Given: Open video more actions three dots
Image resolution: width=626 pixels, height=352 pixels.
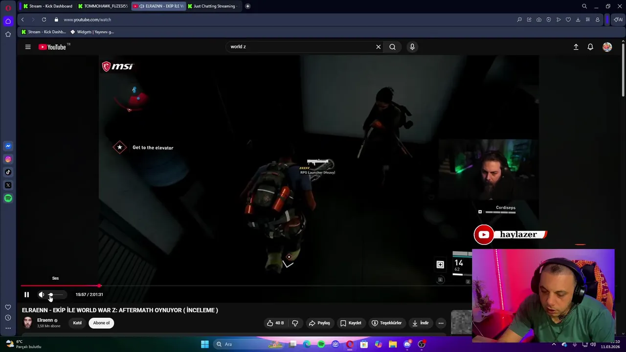Looking at the screenshot, I should tap(441, 323).
